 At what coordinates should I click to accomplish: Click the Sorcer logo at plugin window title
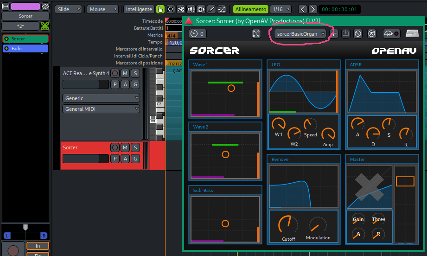(x=189, y=21)
